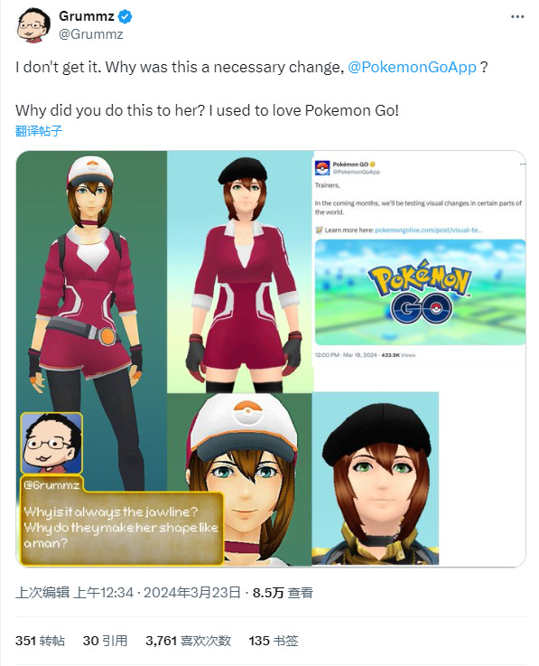Click the Grummz cartoon avatar inside the image
The width and height of the screenshot is (539, 666).
51,443
